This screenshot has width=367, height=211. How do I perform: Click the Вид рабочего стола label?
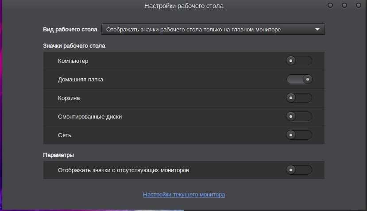pyautogui.click(x=70, y=30)
